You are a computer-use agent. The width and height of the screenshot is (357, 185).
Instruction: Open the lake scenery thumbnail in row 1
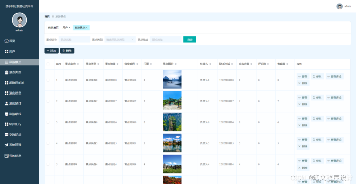tap(173, 80)
